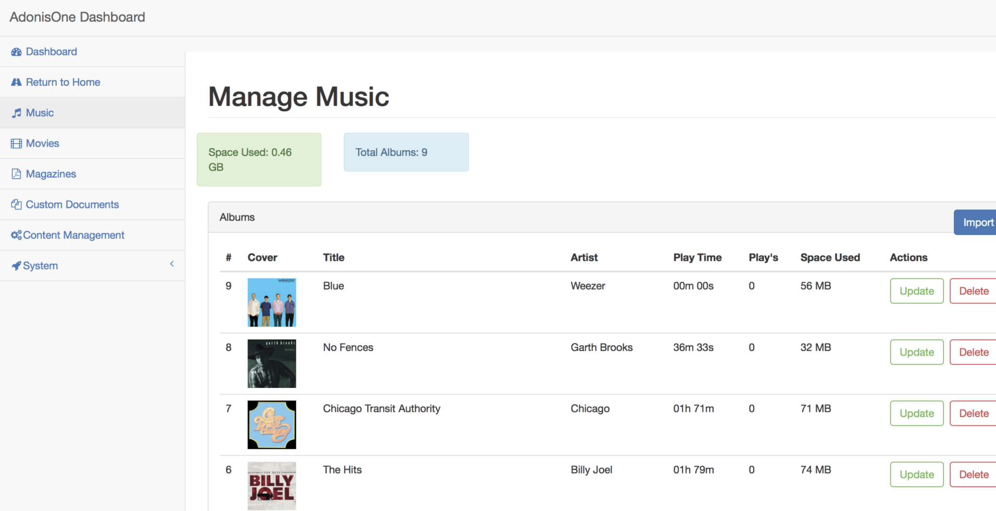This screenshot has width=996, height=511.
Task: Go to Return to Home
Action: click(92, 82)
